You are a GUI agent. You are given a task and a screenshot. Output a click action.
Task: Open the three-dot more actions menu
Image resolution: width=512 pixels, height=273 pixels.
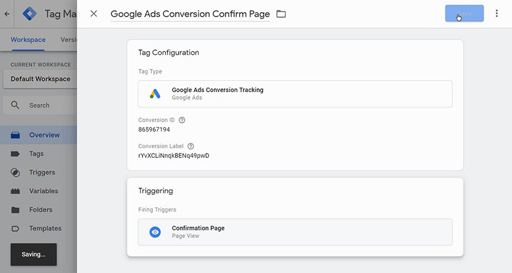[x=497, y=13]
